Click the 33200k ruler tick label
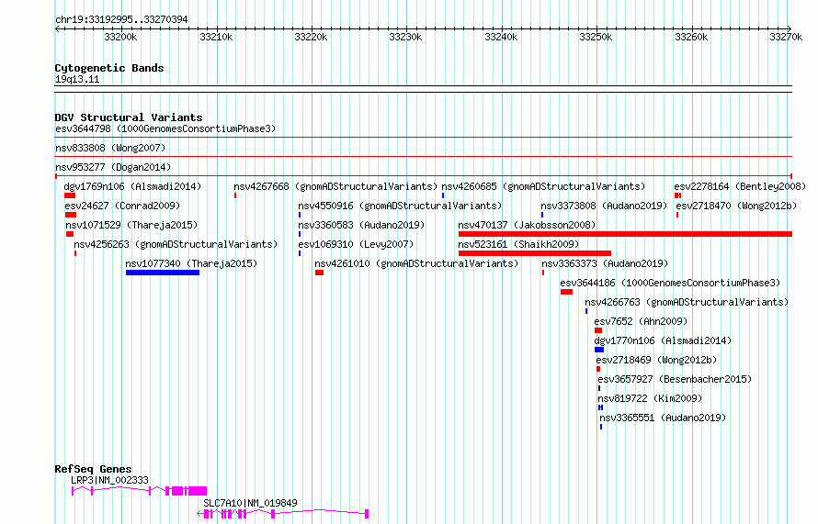818x524 pixels. pos(120,37)
